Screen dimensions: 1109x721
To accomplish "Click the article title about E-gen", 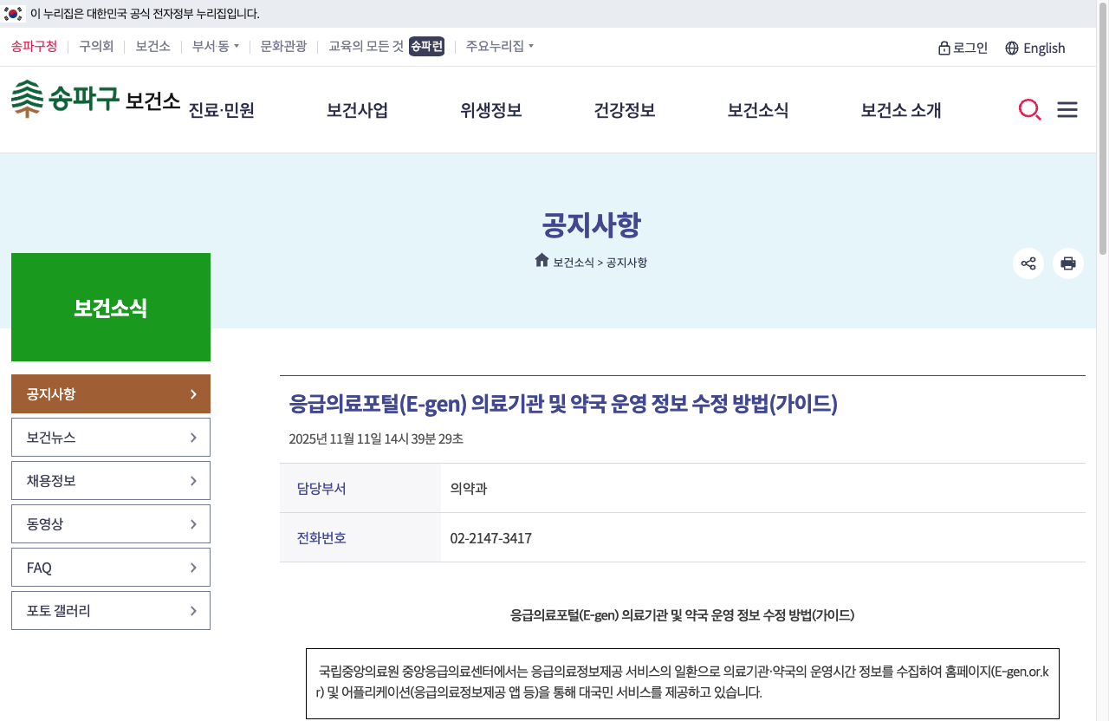I will 563,404.
